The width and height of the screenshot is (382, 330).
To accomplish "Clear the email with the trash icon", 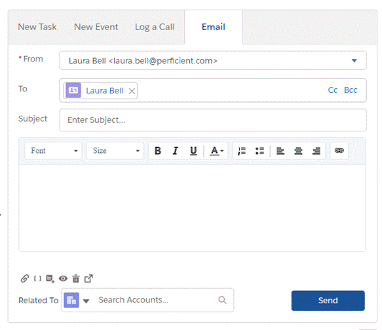I will coord(76,278).
